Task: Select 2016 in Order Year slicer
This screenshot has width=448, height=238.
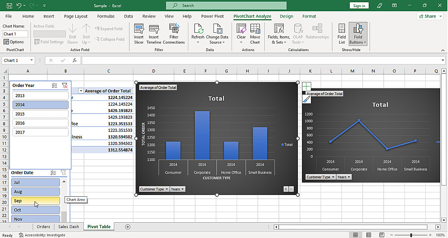Action: pos(39,123)
